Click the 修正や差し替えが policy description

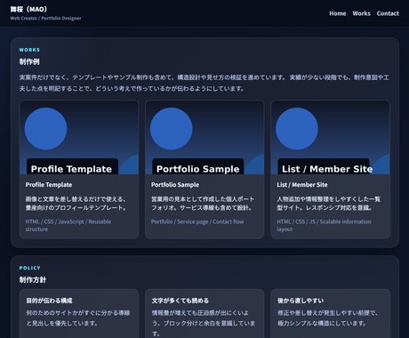click(x=328, y=318)
